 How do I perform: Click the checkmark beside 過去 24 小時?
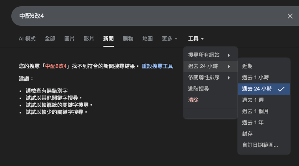point(281,89)
